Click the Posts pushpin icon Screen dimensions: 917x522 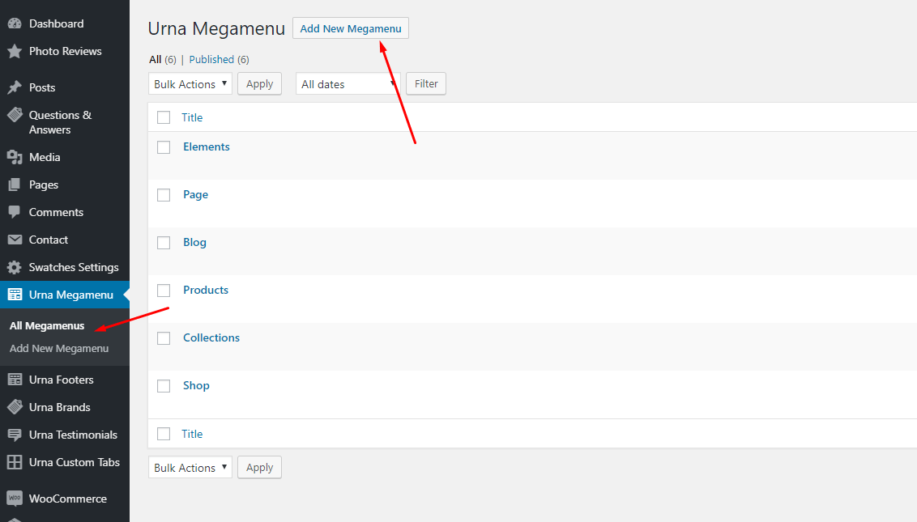(15, 87)
